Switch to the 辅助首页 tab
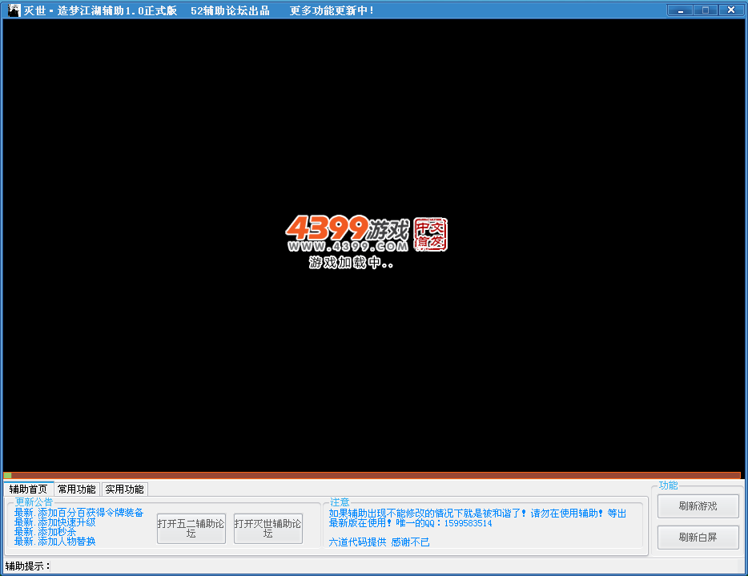This screenshot has width=748, height=576. coord(28,489)
